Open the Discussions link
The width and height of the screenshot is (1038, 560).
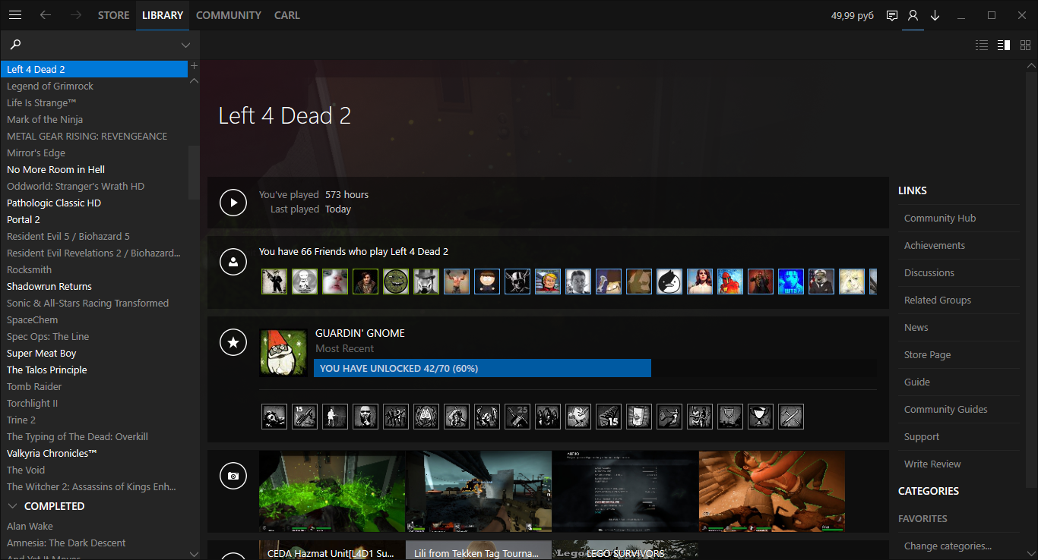[x=929, y=273]
